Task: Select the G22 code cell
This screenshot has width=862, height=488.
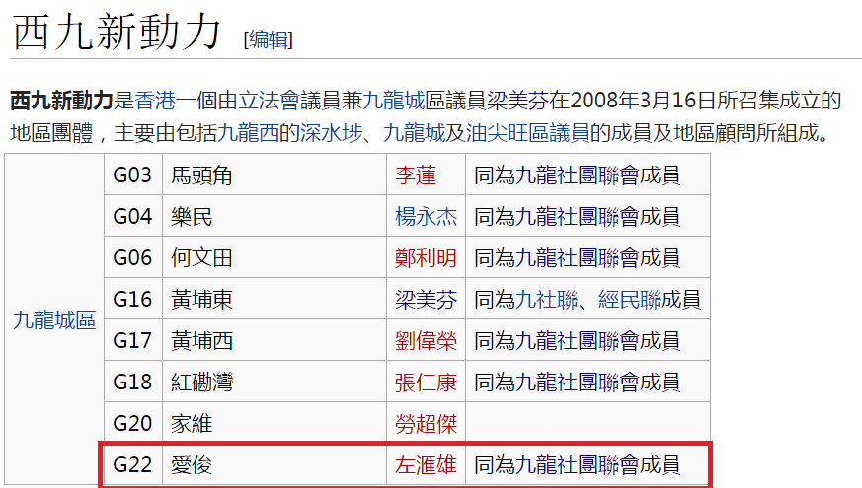Action: (133, 464)
